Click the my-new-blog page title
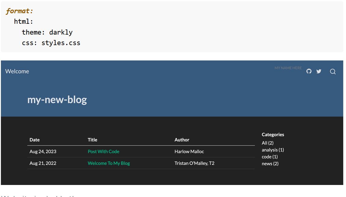The width and height of the screenshot is (346, 197). point(57,100)
